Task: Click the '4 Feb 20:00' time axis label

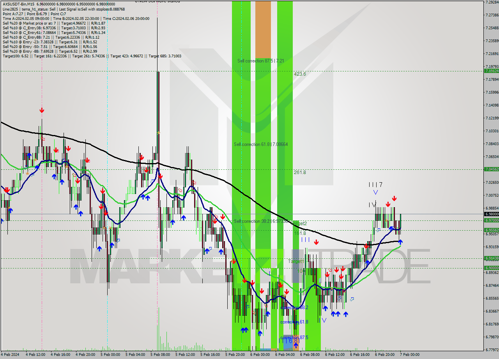Action: coord(85,355)
